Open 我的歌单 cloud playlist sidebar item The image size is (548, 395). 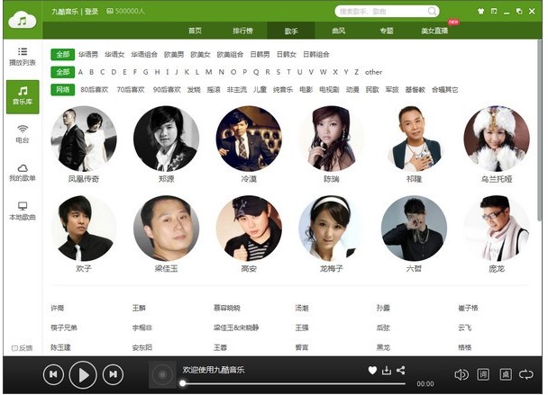(x=23, y=173)
